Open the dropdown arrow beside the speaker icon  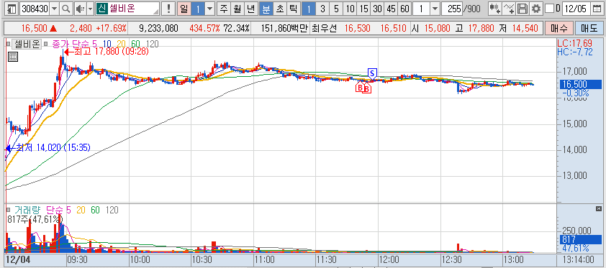coord(90,9)
